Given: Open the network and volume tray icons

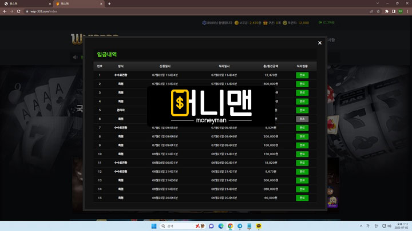Looking at the screenshot, I should pos(386,226).
